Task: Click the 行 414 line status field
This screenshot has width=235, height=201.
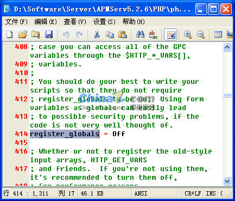Action: (26, 193)
